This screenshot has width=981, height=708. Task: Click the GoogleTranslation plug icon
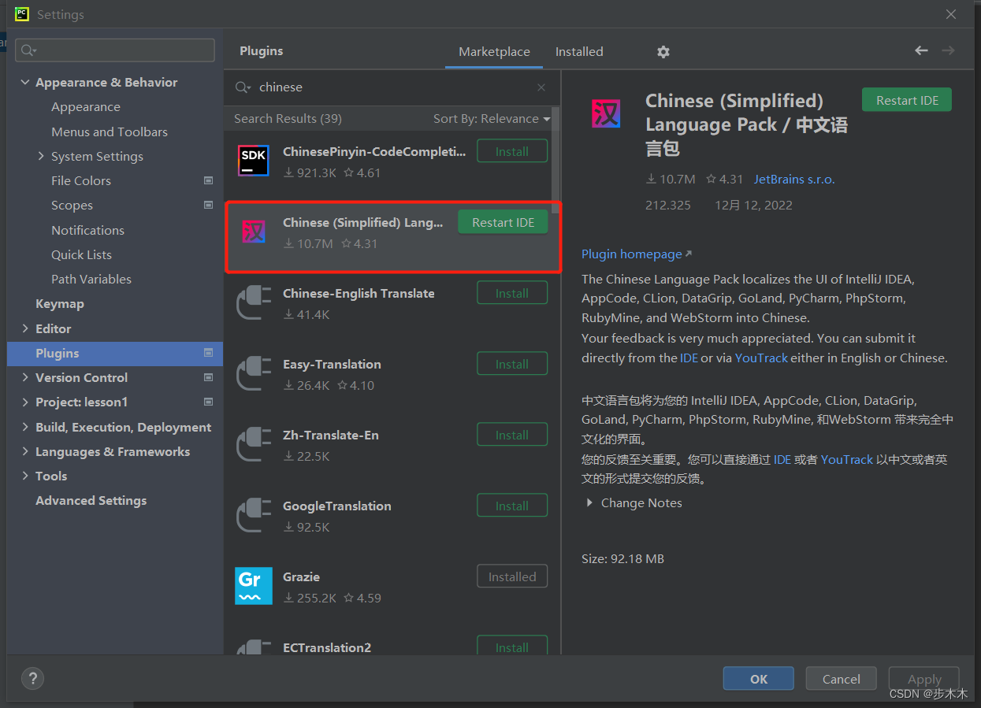tap(254, 515)
